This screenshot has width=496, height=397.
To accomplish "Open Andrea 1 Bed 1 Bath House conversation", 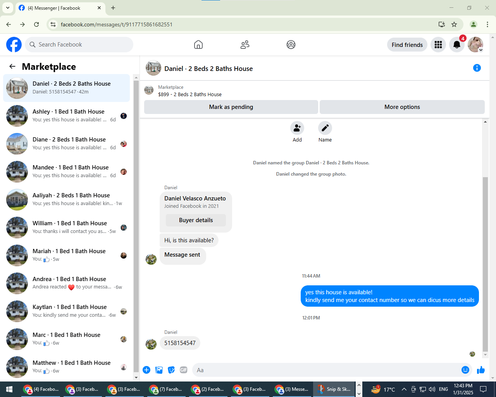I will pos(67,283).
